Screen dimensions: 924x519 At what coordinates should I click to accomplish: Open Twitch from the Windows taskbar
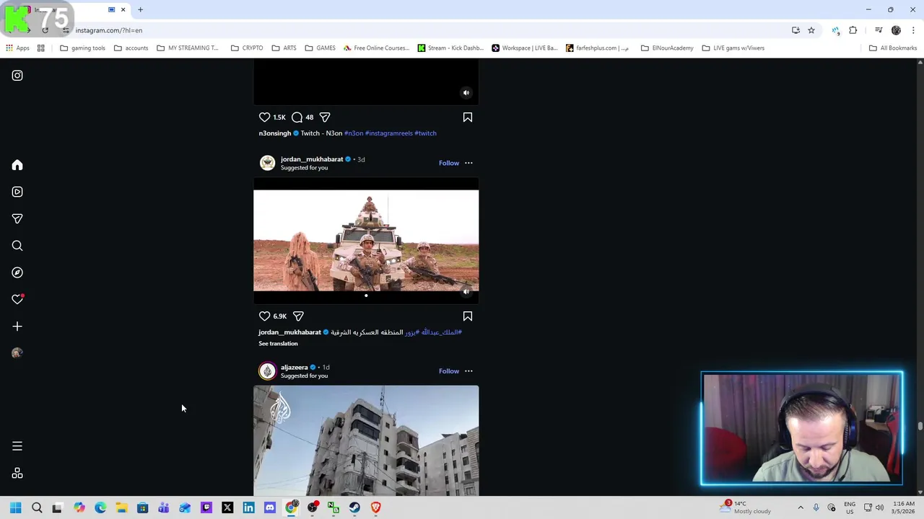[x=206, y=507]
